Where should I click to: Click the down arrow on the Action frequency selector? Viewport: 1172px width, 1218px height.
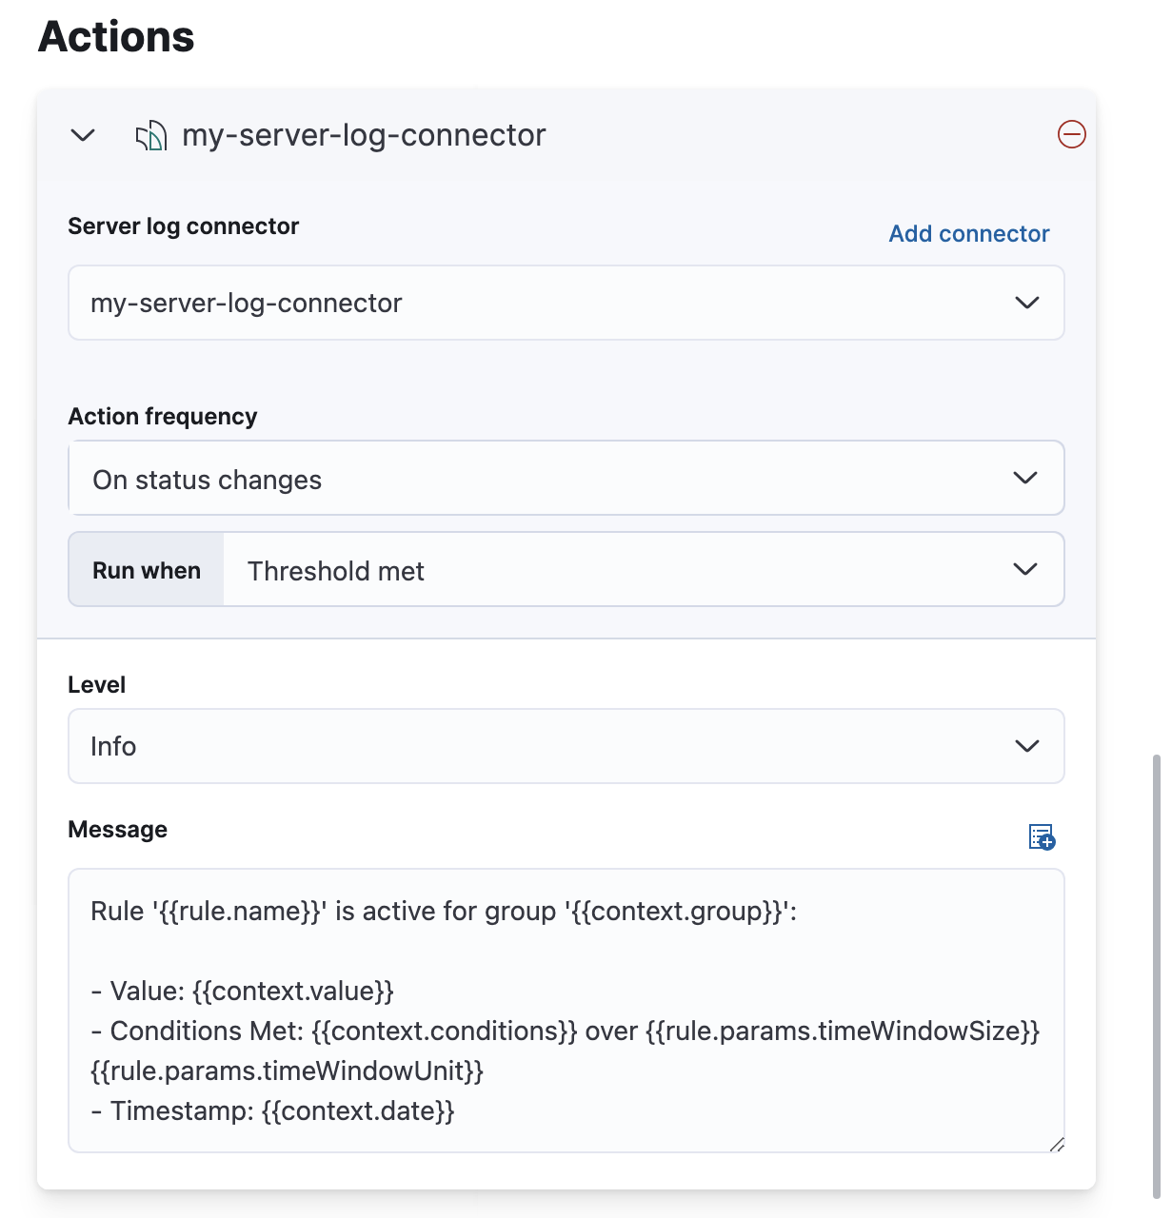tap(1025, 478)
